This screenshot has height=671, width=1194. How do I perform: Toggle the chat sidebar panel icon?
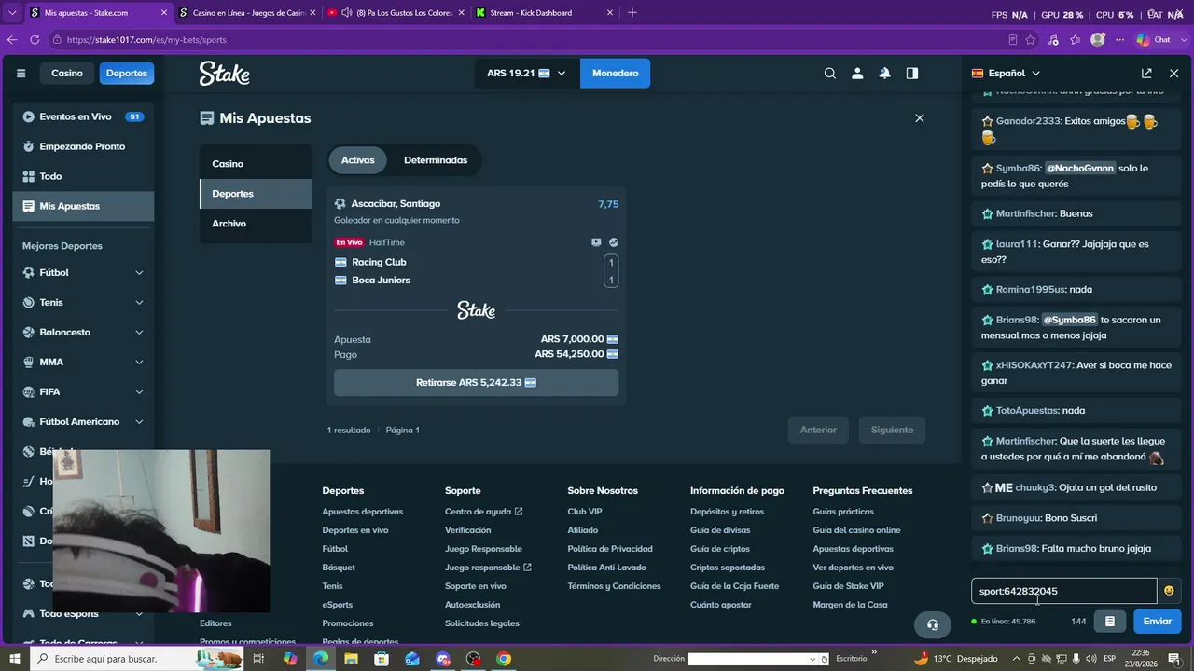point(912,74)
